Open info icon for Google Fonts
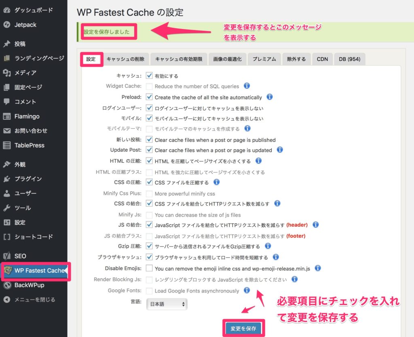 247,290
